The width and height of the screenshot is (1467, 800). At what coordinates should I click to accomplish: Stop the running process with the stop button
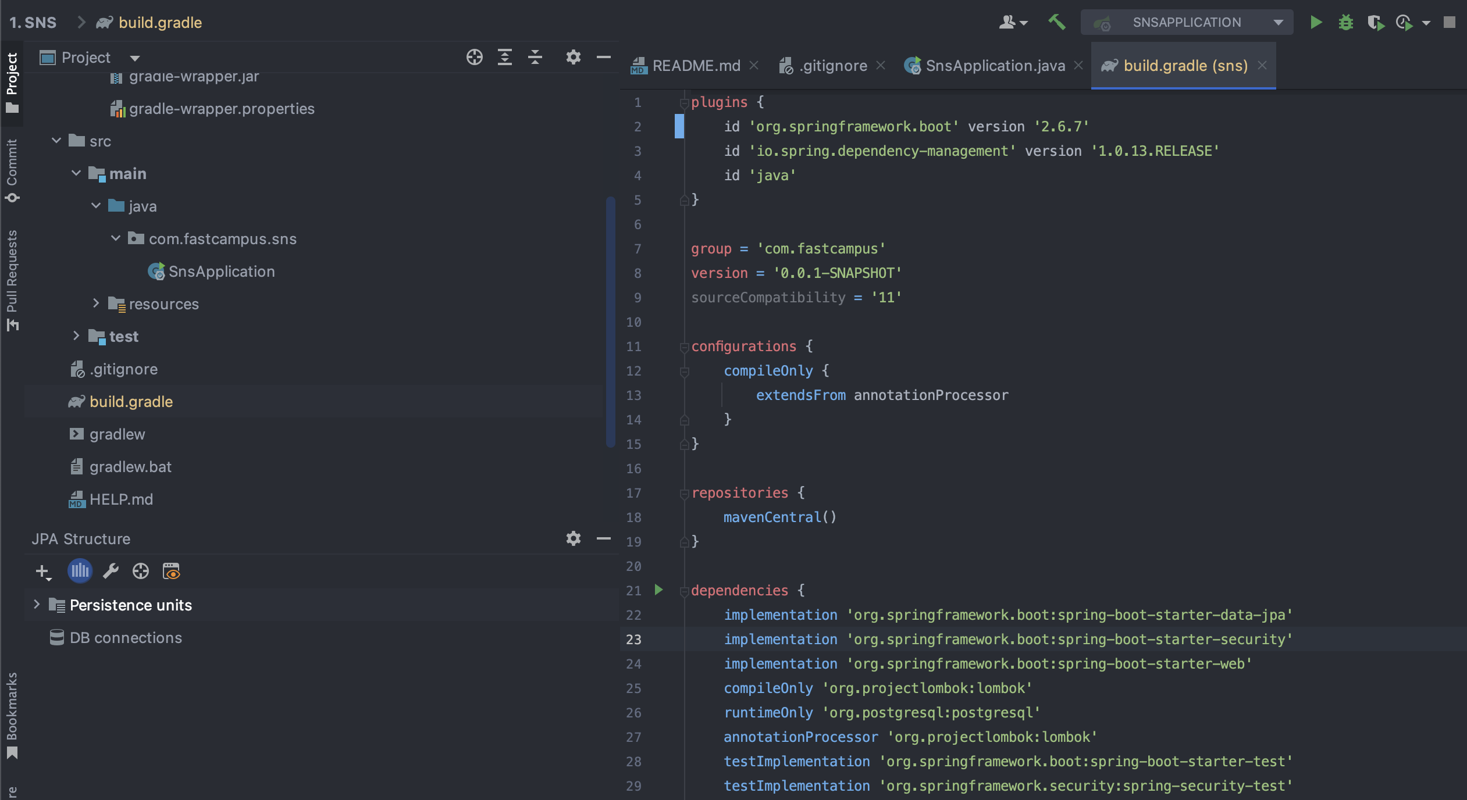pyautogui.click(x=1449, y=22)
